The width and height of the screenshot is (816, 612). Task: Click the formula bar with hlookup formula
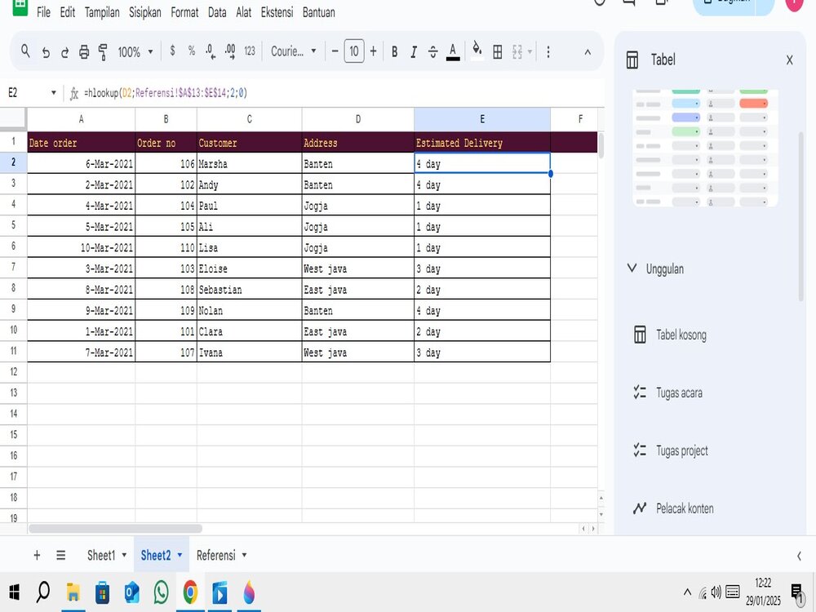(x=333, y=93)
